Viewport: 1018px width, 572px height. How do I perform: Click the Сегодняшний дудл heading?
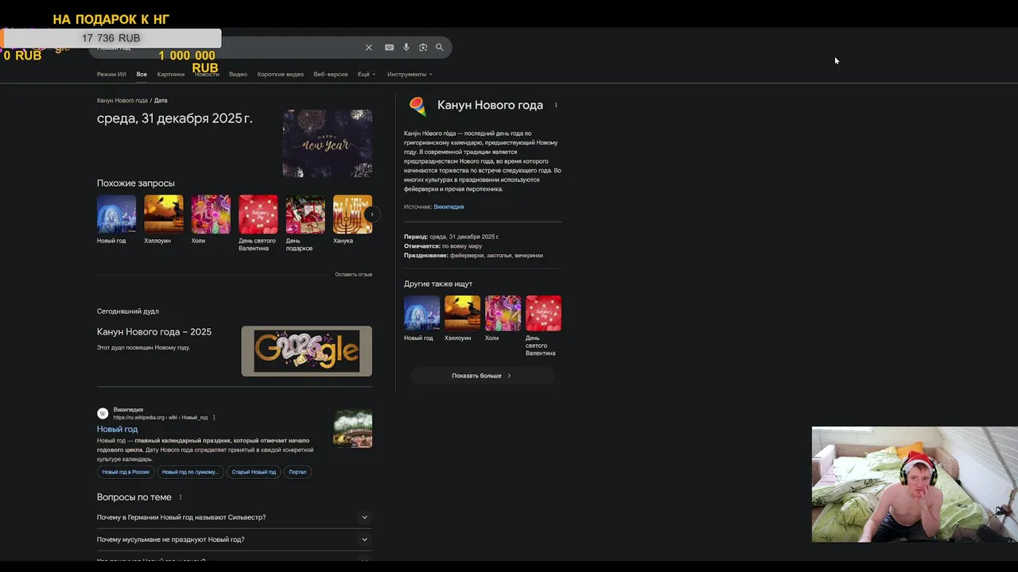coord(128,311)
